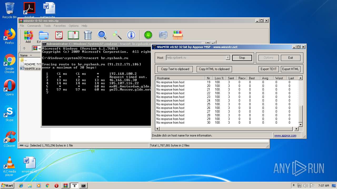Open WinRAR Favorites menu
The height and width of the screenshot is (189, 337).
click(60, 26)
